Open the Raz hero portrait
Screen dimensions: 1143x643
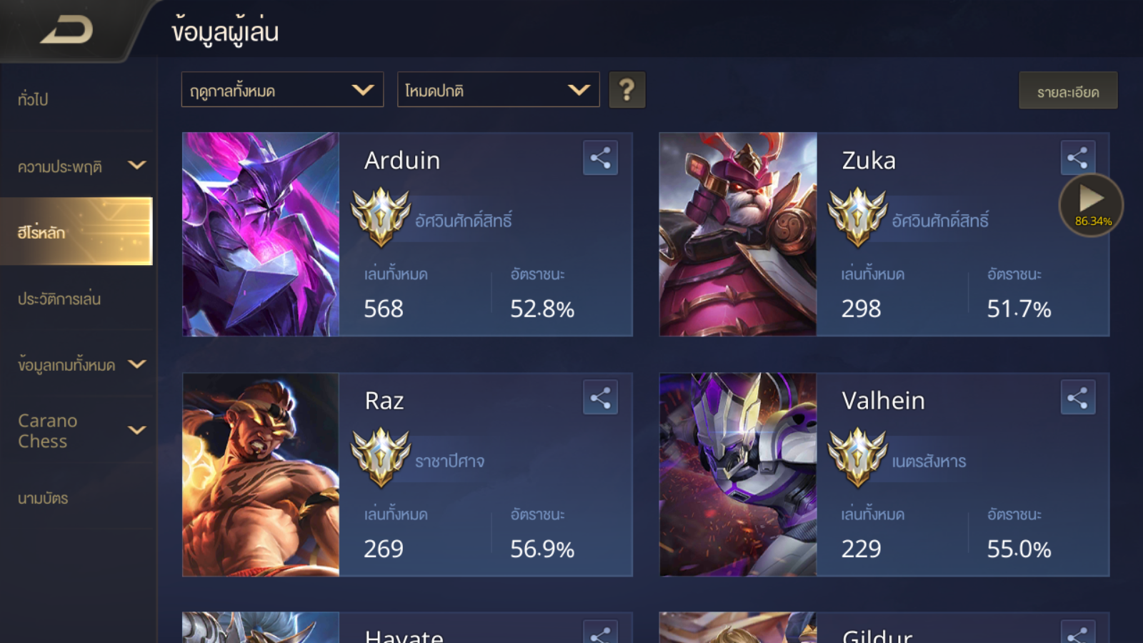pyautogui.click(x=261, y=474)
